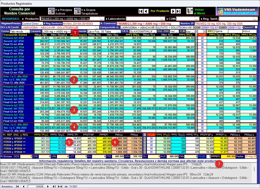Toggle the Descont? radio button

coord(256,27)
